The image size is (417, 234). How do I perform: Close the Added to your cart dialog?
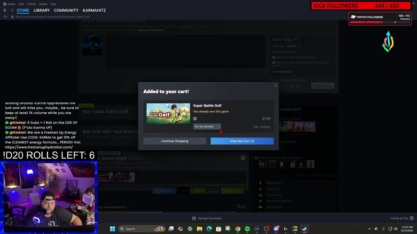tap(276, 86)
